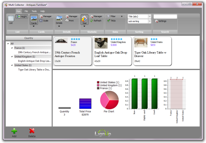Click the green New condition bar
Screen dimensions: 206x143
tap(135, 94)
